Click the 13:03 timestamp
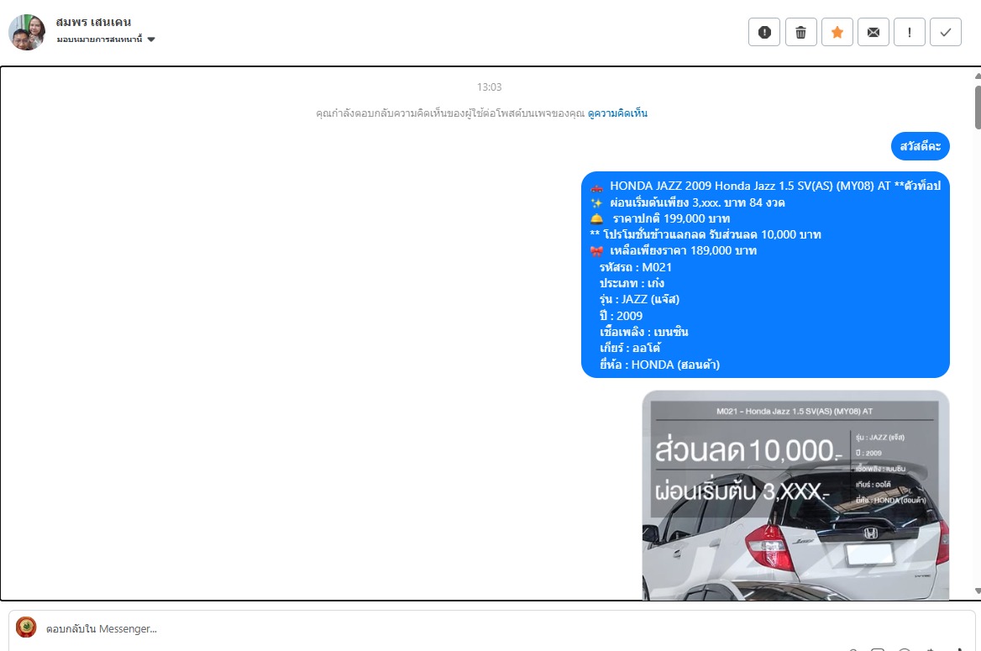Viewport: 981px width, 651px height. (490, 87)
